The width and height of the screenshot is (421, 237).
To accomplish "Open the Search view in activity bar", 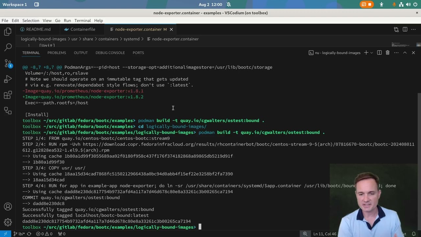I will click(8, 47).
